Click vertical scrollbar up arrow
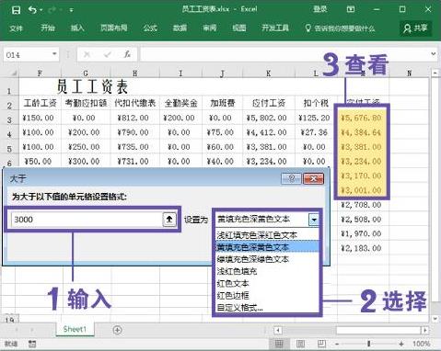The width and height of the screenshot is (441, 351). pyautogui.click(x=435, y=74)
